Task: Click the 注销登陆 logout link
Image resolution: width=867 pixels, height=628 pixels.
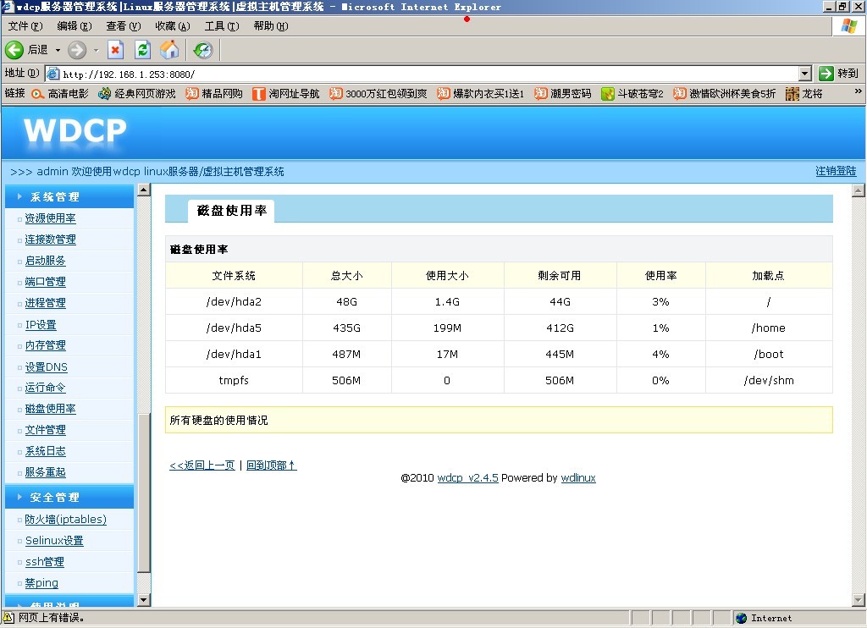Action: 836,171
